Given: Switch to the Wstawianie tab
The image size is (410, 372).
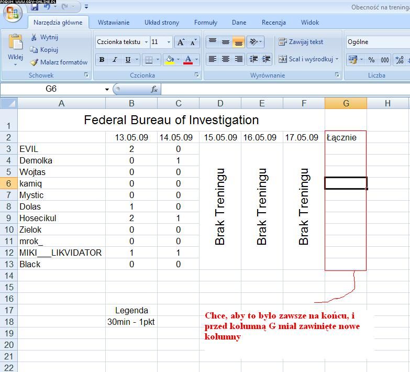Looking at the screenshot, I should click(x=114, y=23).
